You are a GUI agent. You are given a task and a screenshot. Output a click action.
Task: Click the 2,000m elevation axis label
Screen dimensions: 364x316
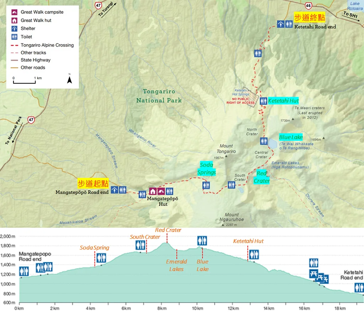pos(8,236)
